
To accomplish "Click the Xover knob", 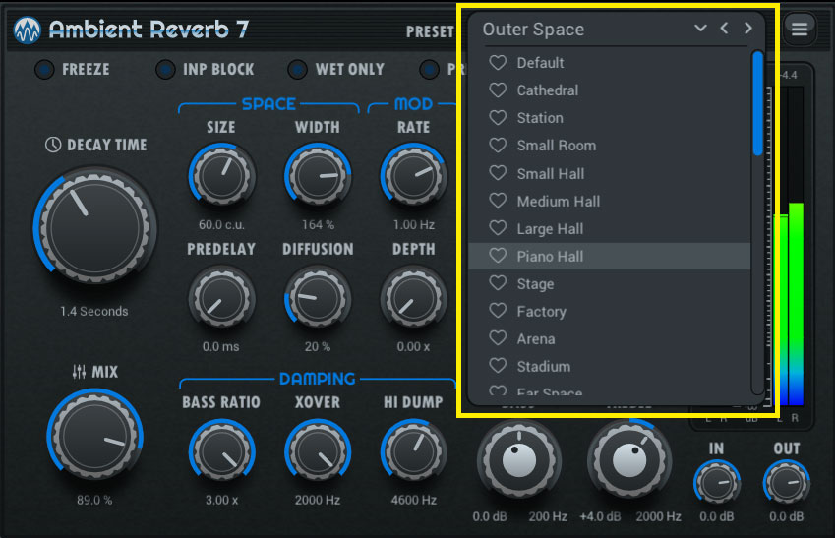I will click(318, 451).
